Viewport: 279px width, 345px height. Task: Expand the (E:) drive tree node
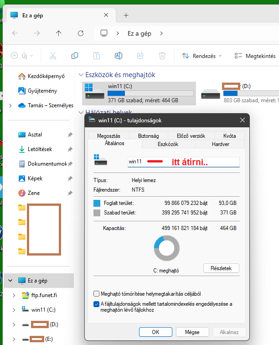click(14, 339)
